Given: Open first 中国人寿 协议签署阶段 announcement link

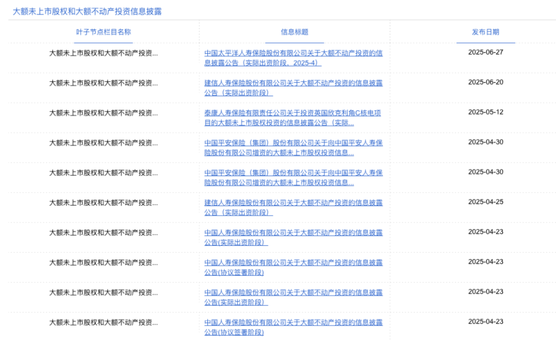Looking at the screenshot, I should tap(293, 262).
